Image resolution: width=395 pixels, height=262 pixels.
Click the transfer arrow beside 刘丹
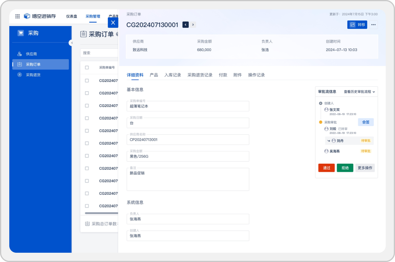[x=329, y=141]
